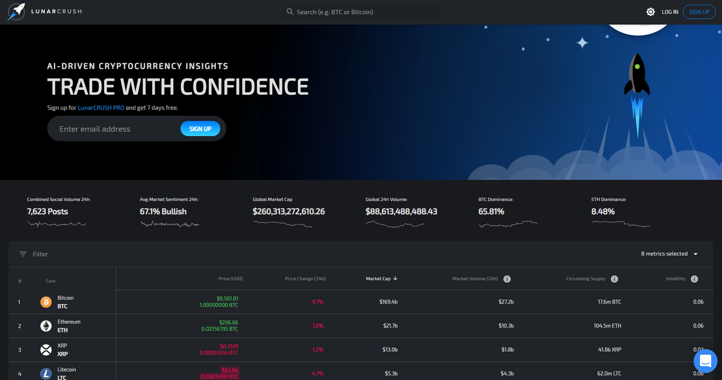Viewport: 722px width, 380px height.
Task: Click the $260,313,272,610.26 market cap value
Action: (289, 211)
